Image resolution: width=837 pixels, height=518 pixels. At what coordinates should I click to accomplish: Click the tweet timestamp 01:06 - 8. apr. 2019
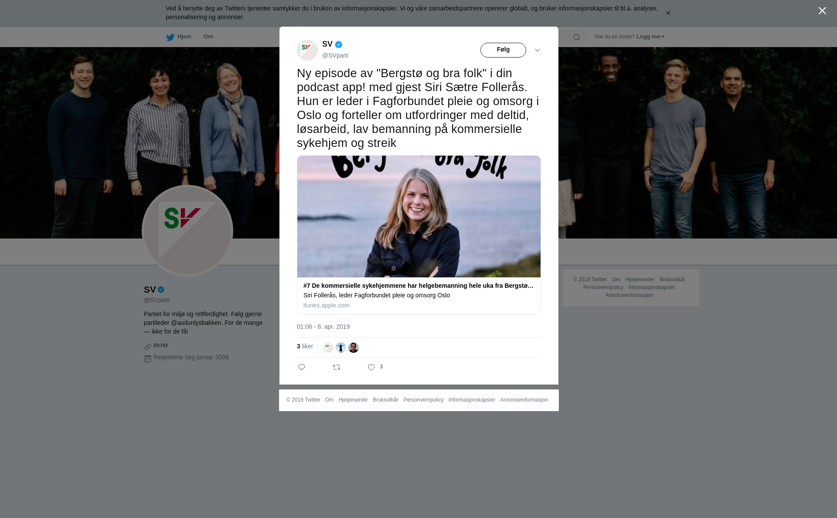coord(323,327)
